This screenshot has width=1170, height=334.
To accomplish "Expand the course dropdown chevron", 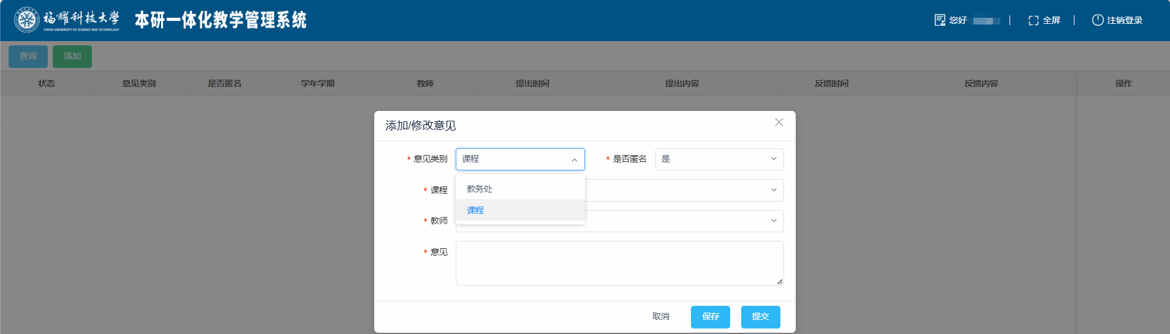I will click(774, 190).
